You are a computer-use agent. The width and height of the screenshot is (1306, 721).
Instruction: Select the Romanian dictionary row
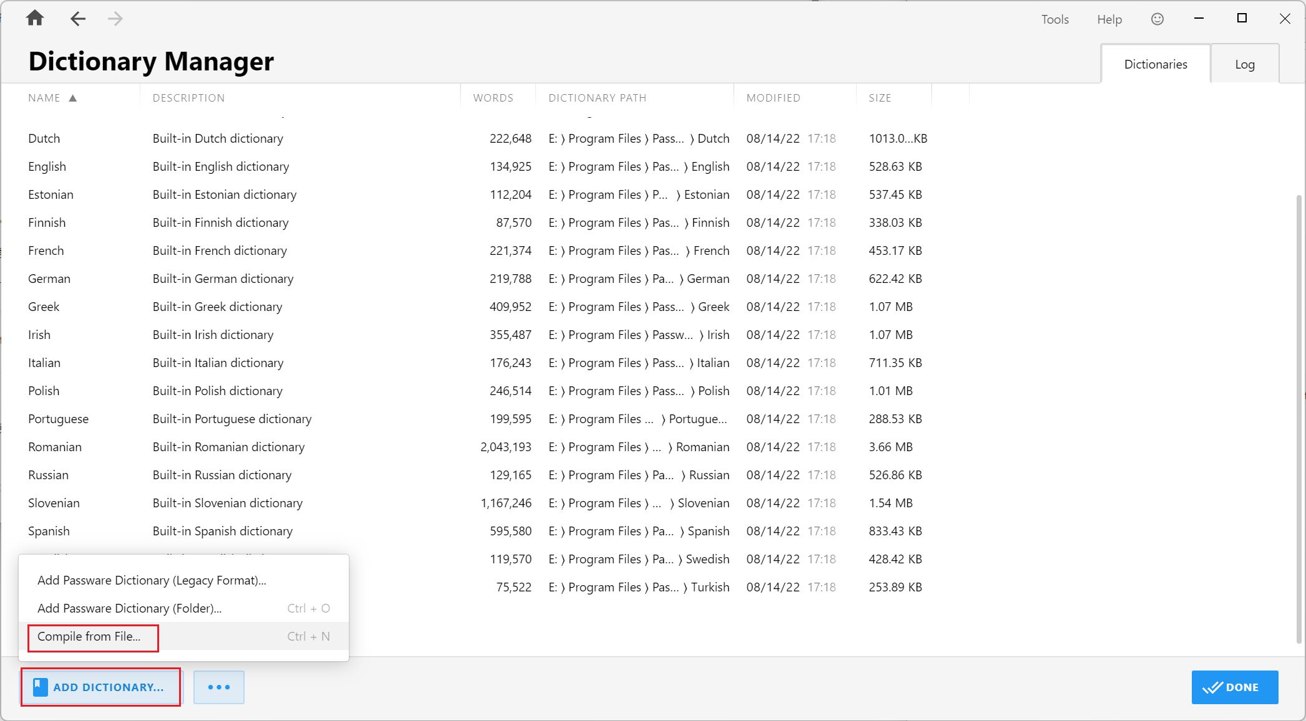(55, 447)
